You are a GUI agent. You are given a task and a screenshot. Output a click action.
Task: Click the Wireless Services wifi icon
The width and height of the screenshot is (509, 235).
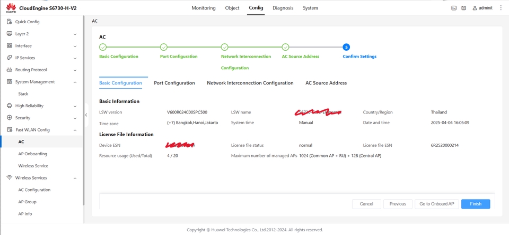10,178
